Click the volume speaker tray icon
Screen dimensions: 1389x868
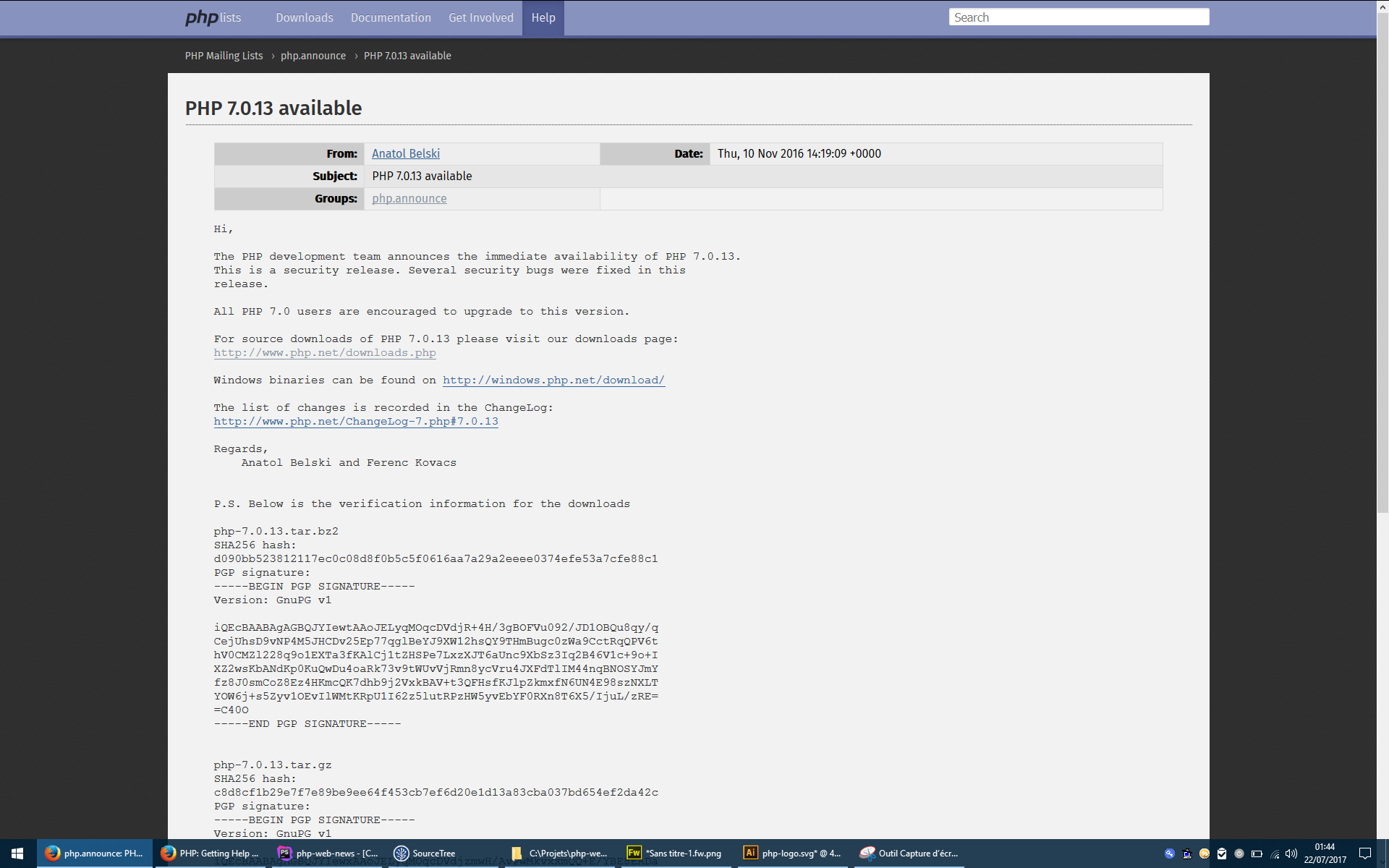(1291, 854)
